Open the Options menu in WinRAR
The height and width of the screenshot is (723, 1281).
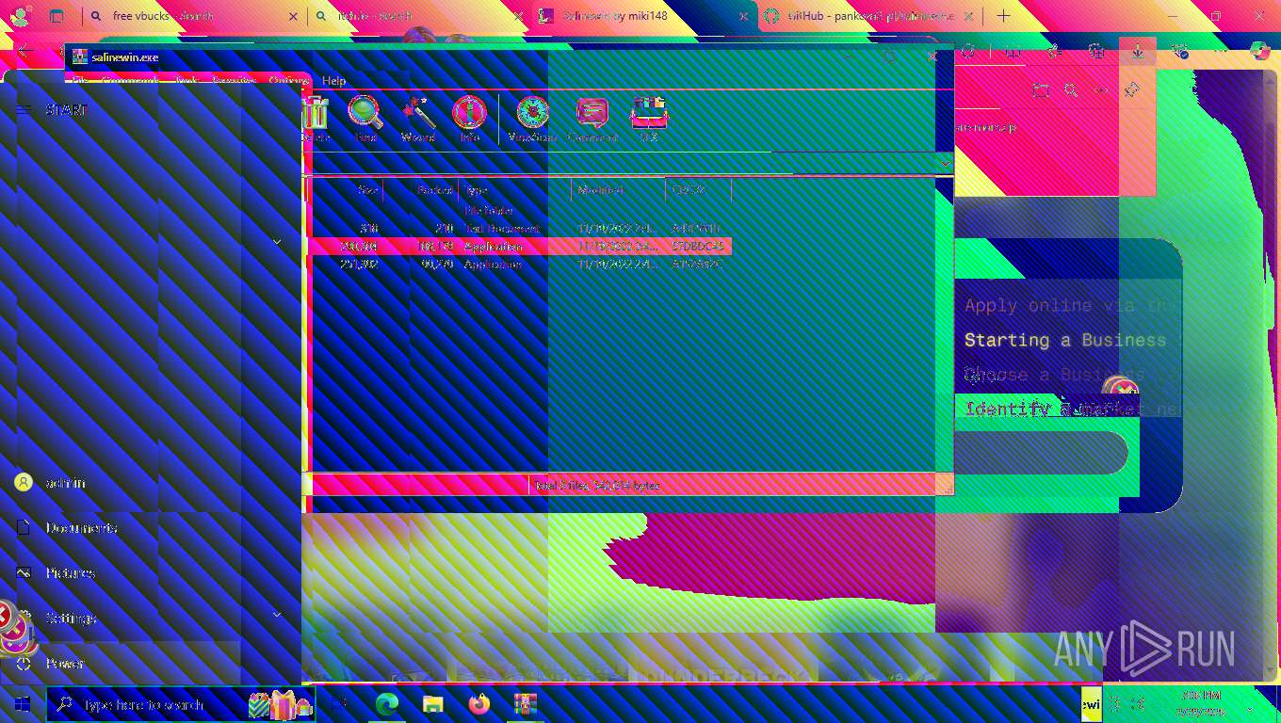click(x=288, y=81)
